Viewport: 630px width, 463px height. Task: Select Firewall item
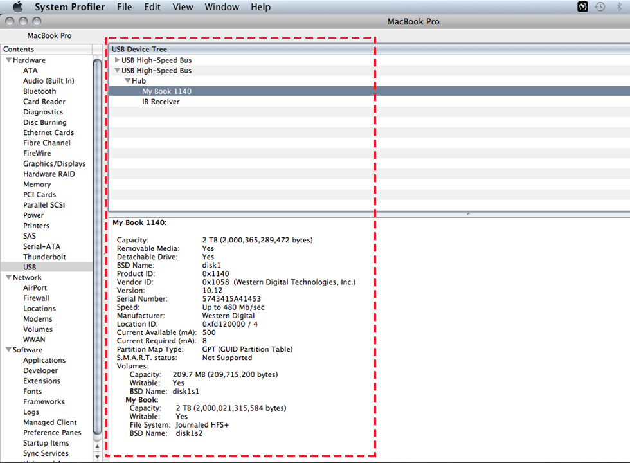[x=36, y=298]
